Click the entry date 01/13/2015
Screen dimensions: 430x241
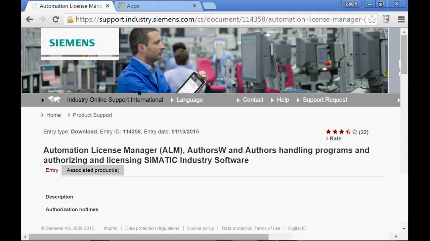click(x=185, y=132)
